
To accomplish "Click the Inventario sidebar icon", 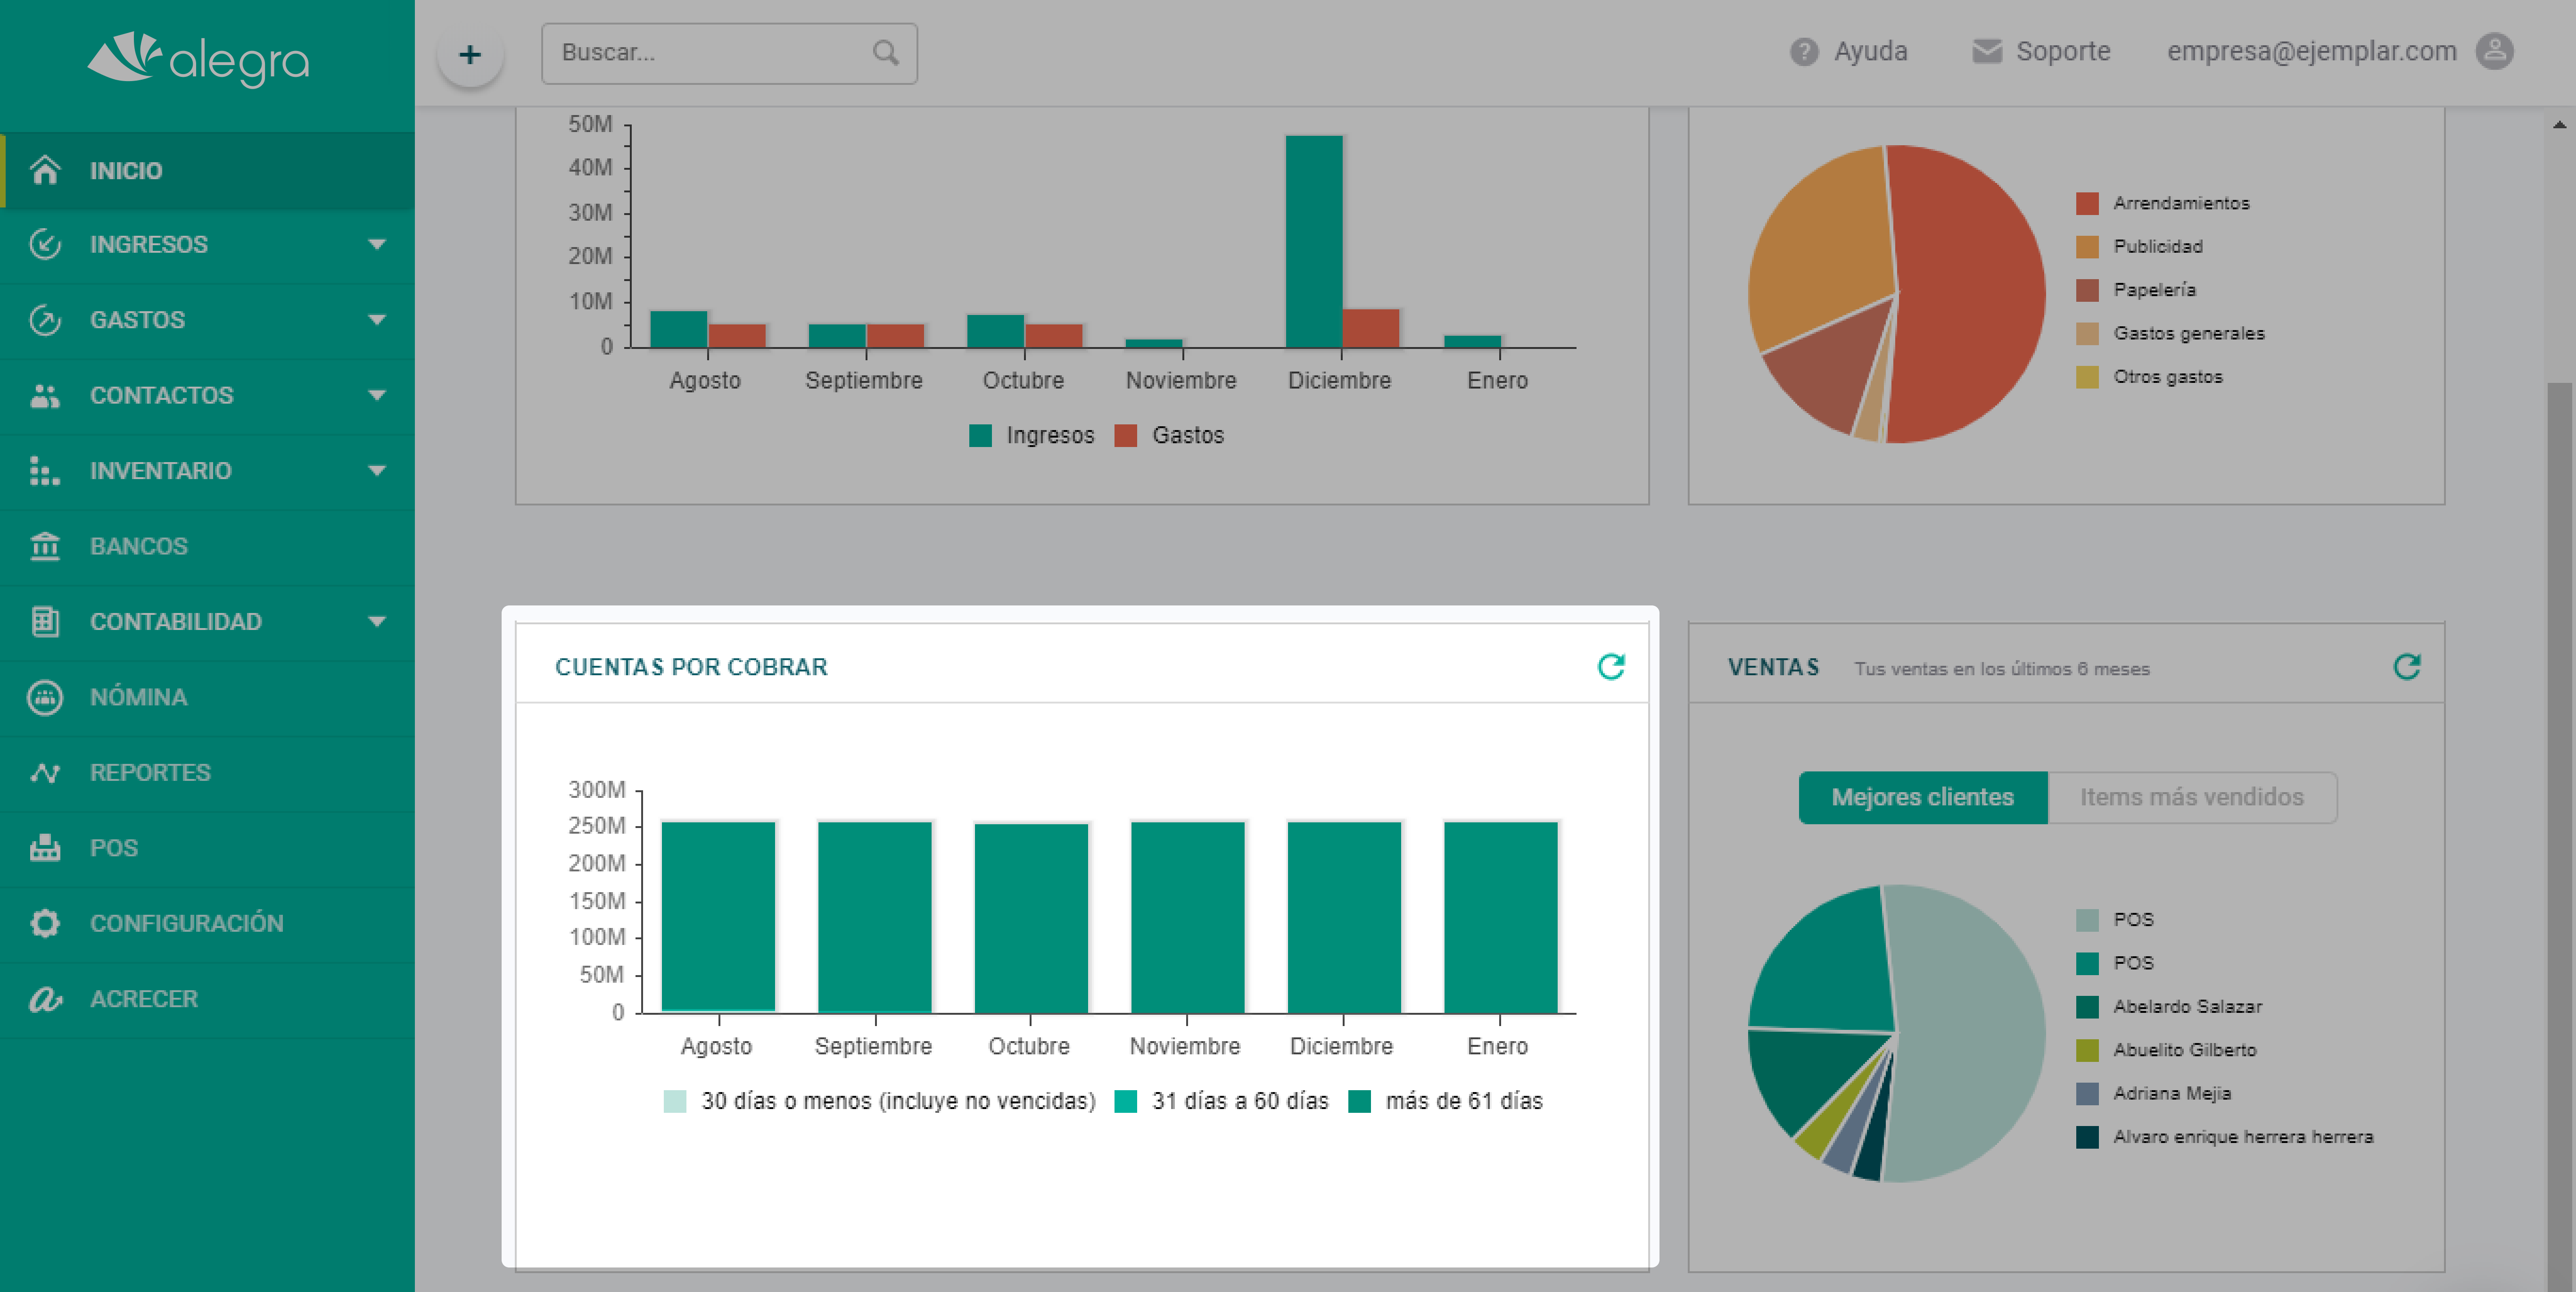I will pos(45,470).
